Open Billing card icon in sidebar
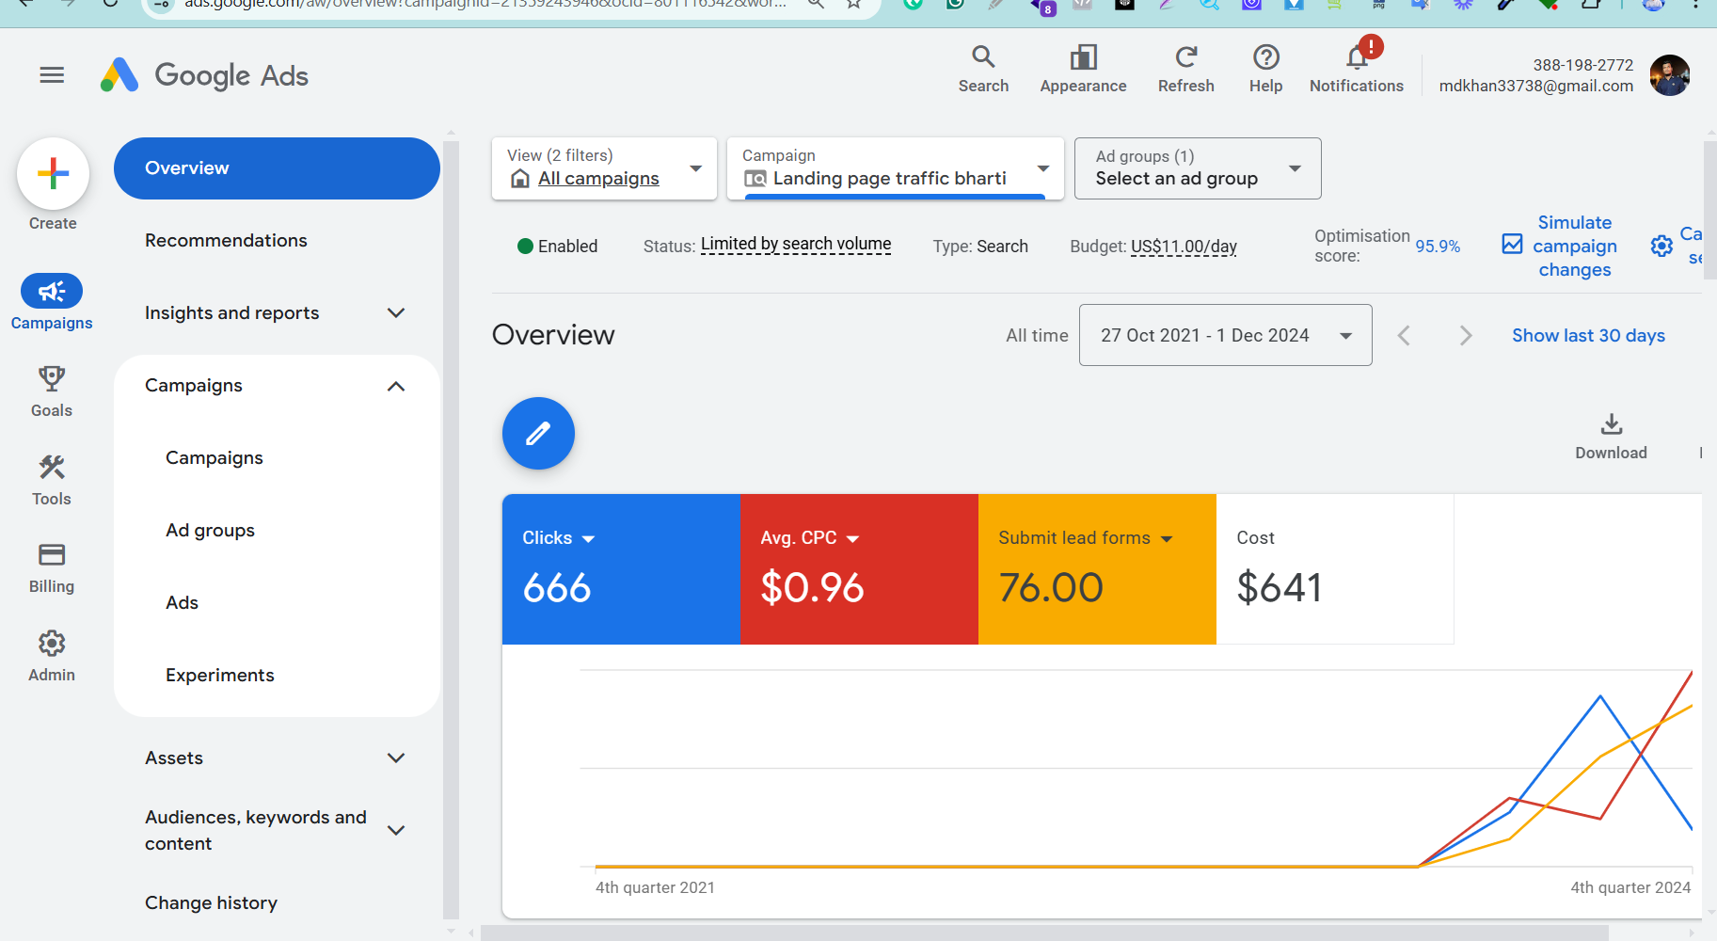This screenshot has height=941, width=1717. (x=52, y=555)
